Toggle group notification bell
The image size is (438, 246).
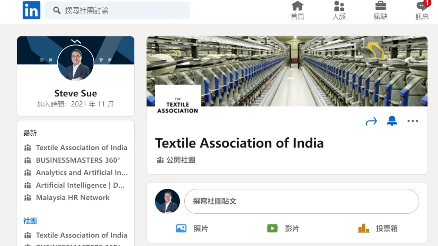point(392,121)
